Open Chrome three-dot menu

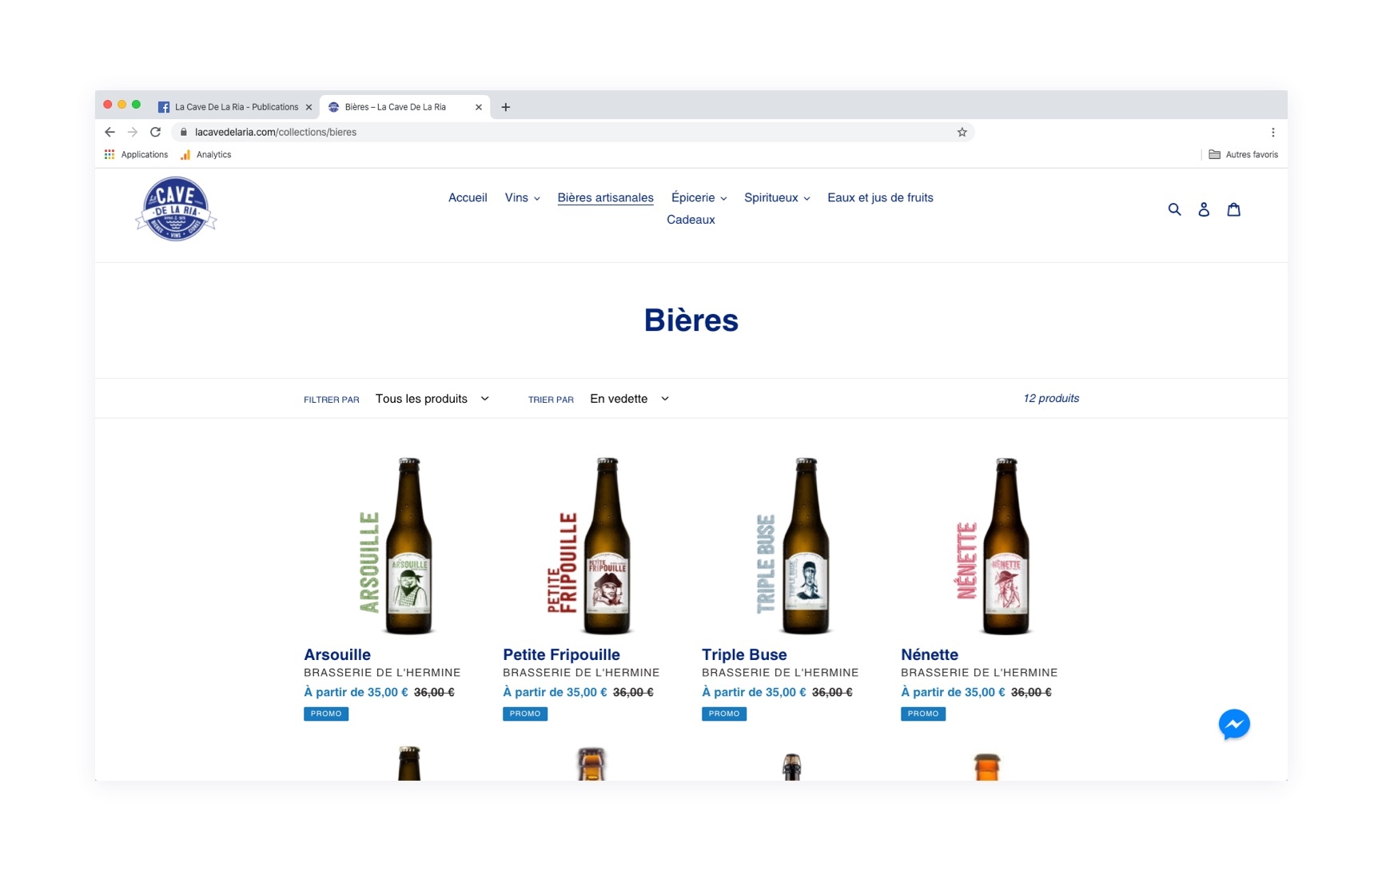[x=1273, y=133]
